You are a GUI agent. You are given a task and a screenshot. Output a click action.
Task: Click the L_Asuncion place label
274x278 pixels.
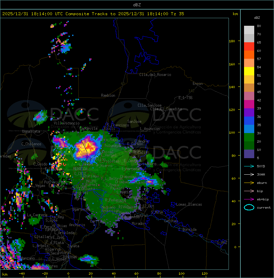point(150,129)
